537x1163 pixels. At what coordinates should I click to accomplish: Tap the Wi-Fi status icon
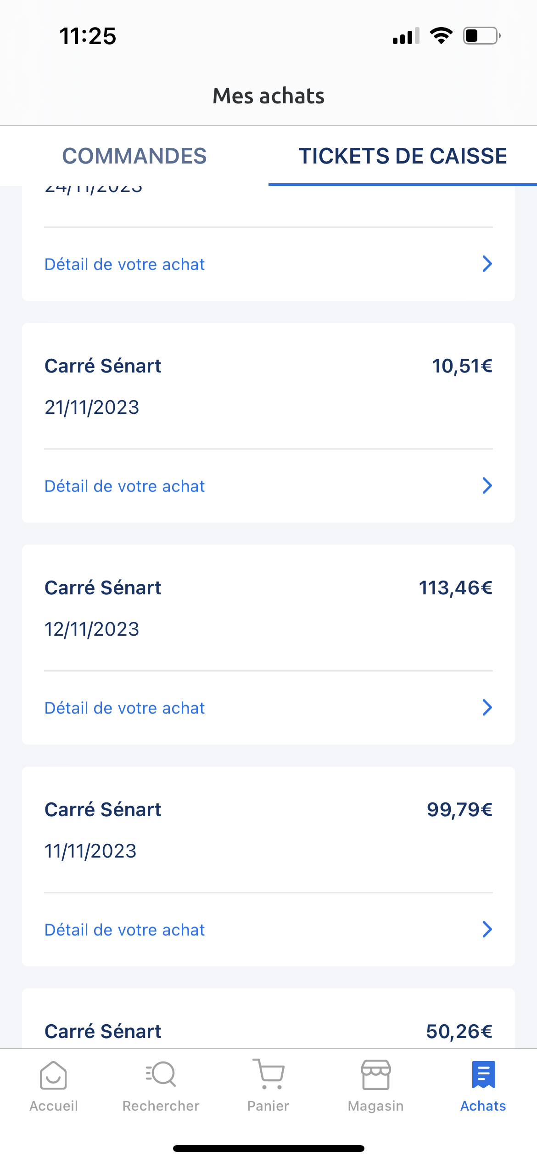(x=441, y=35)
